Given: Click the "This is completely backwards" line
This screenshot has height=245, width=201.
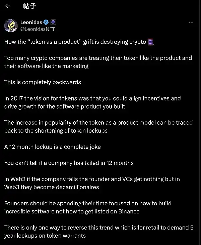Looking at the screenshot, I should click(x=43, y=82).
